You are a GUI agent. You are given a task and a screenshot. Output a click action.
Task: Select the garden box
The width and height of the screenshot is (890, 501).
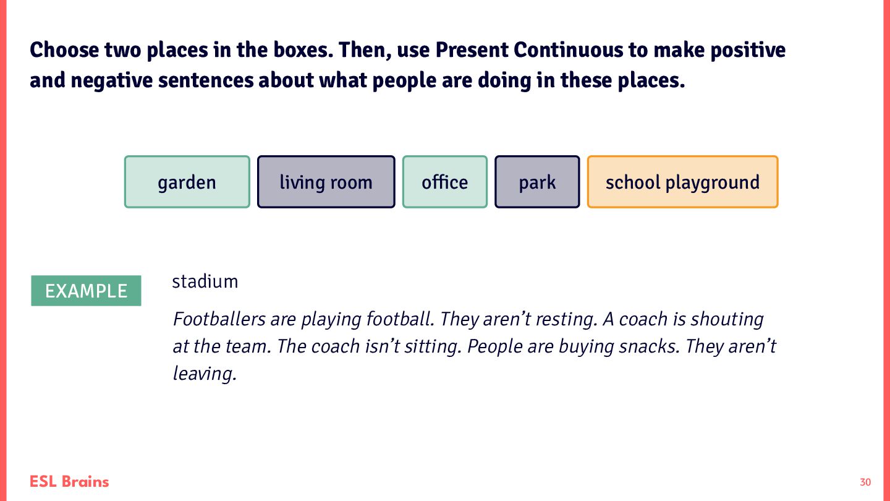point(187,182)
